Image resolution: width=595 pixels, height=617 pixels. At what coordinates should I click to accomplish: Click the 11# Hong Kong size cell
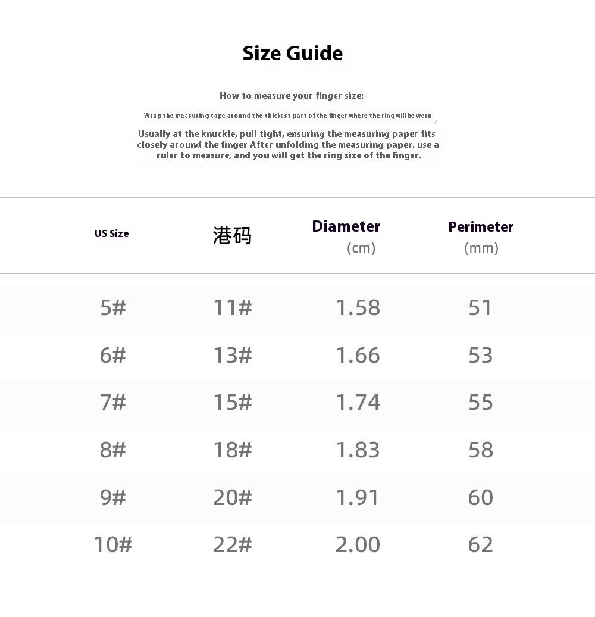click(233, 308)
